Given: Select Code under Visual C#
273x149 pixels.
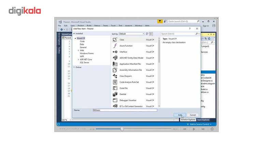Looking at the screenshot, I should coord(82,41).
